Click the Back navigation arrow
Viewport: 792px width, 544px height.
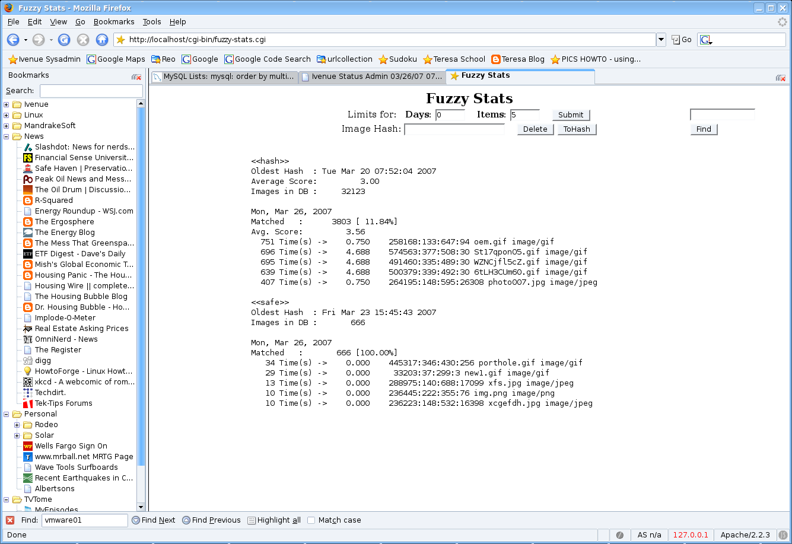pos(13,40)
